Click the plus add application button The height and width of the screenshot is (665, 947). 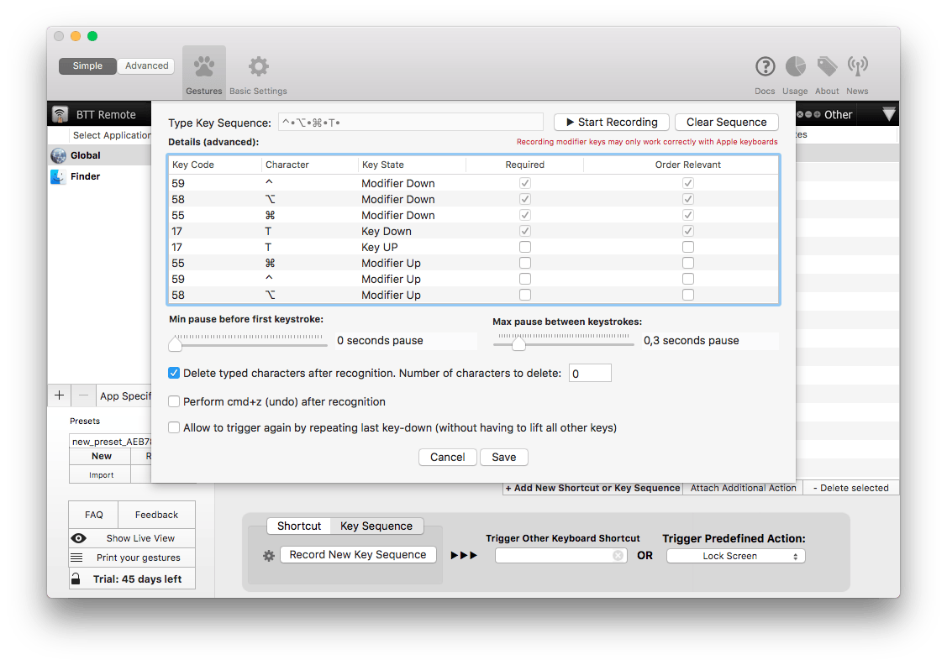click(x=59, y=395)
